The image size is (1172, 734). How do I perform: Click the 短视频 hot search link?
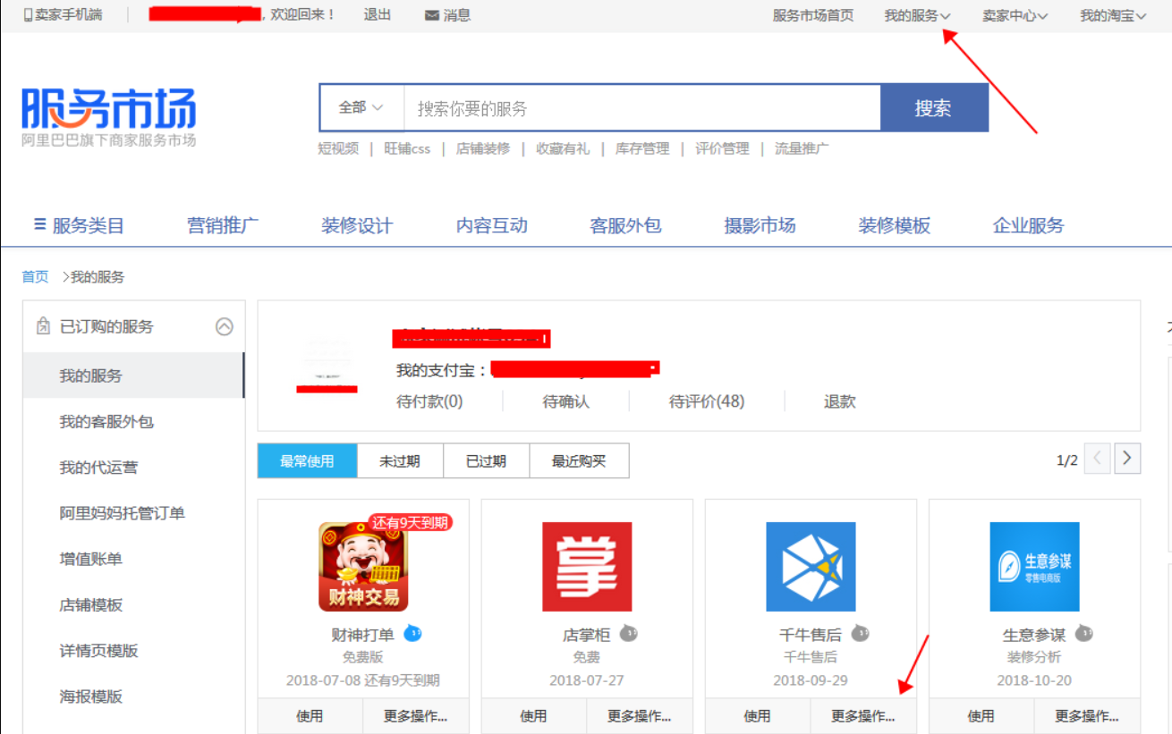click(x=338, y=148)
